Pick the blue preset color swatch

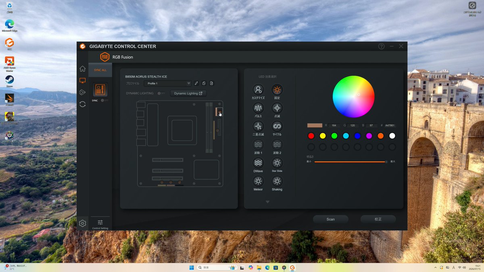357,136
